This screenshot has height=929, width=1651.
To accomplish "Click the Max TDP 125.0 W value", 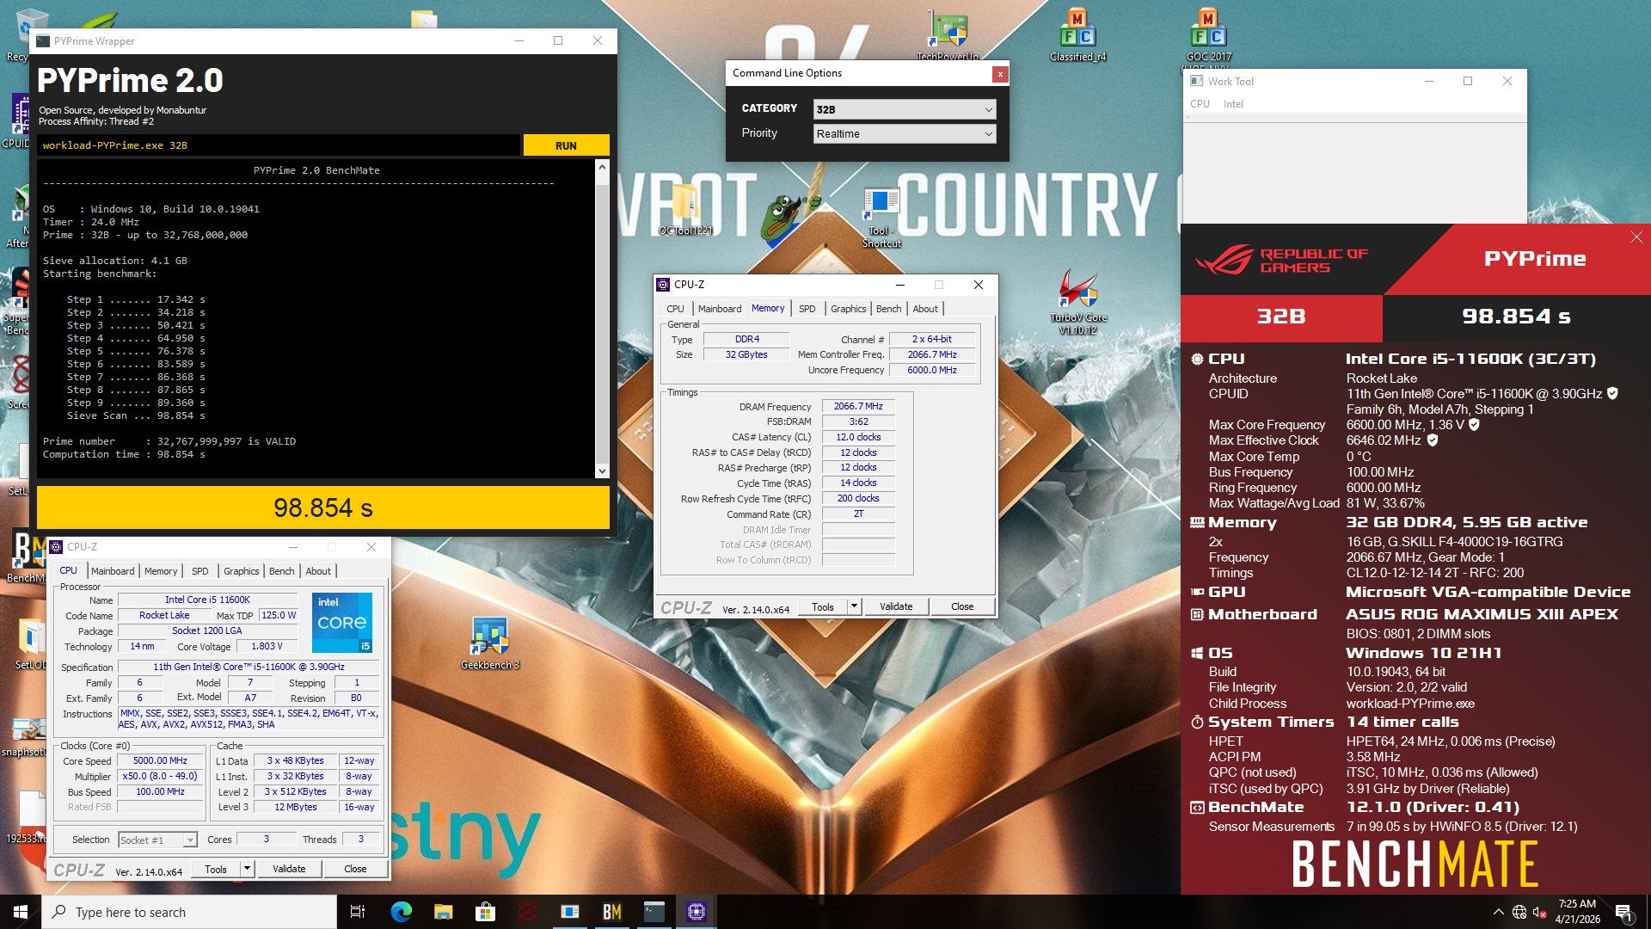I will coord(279,615).
